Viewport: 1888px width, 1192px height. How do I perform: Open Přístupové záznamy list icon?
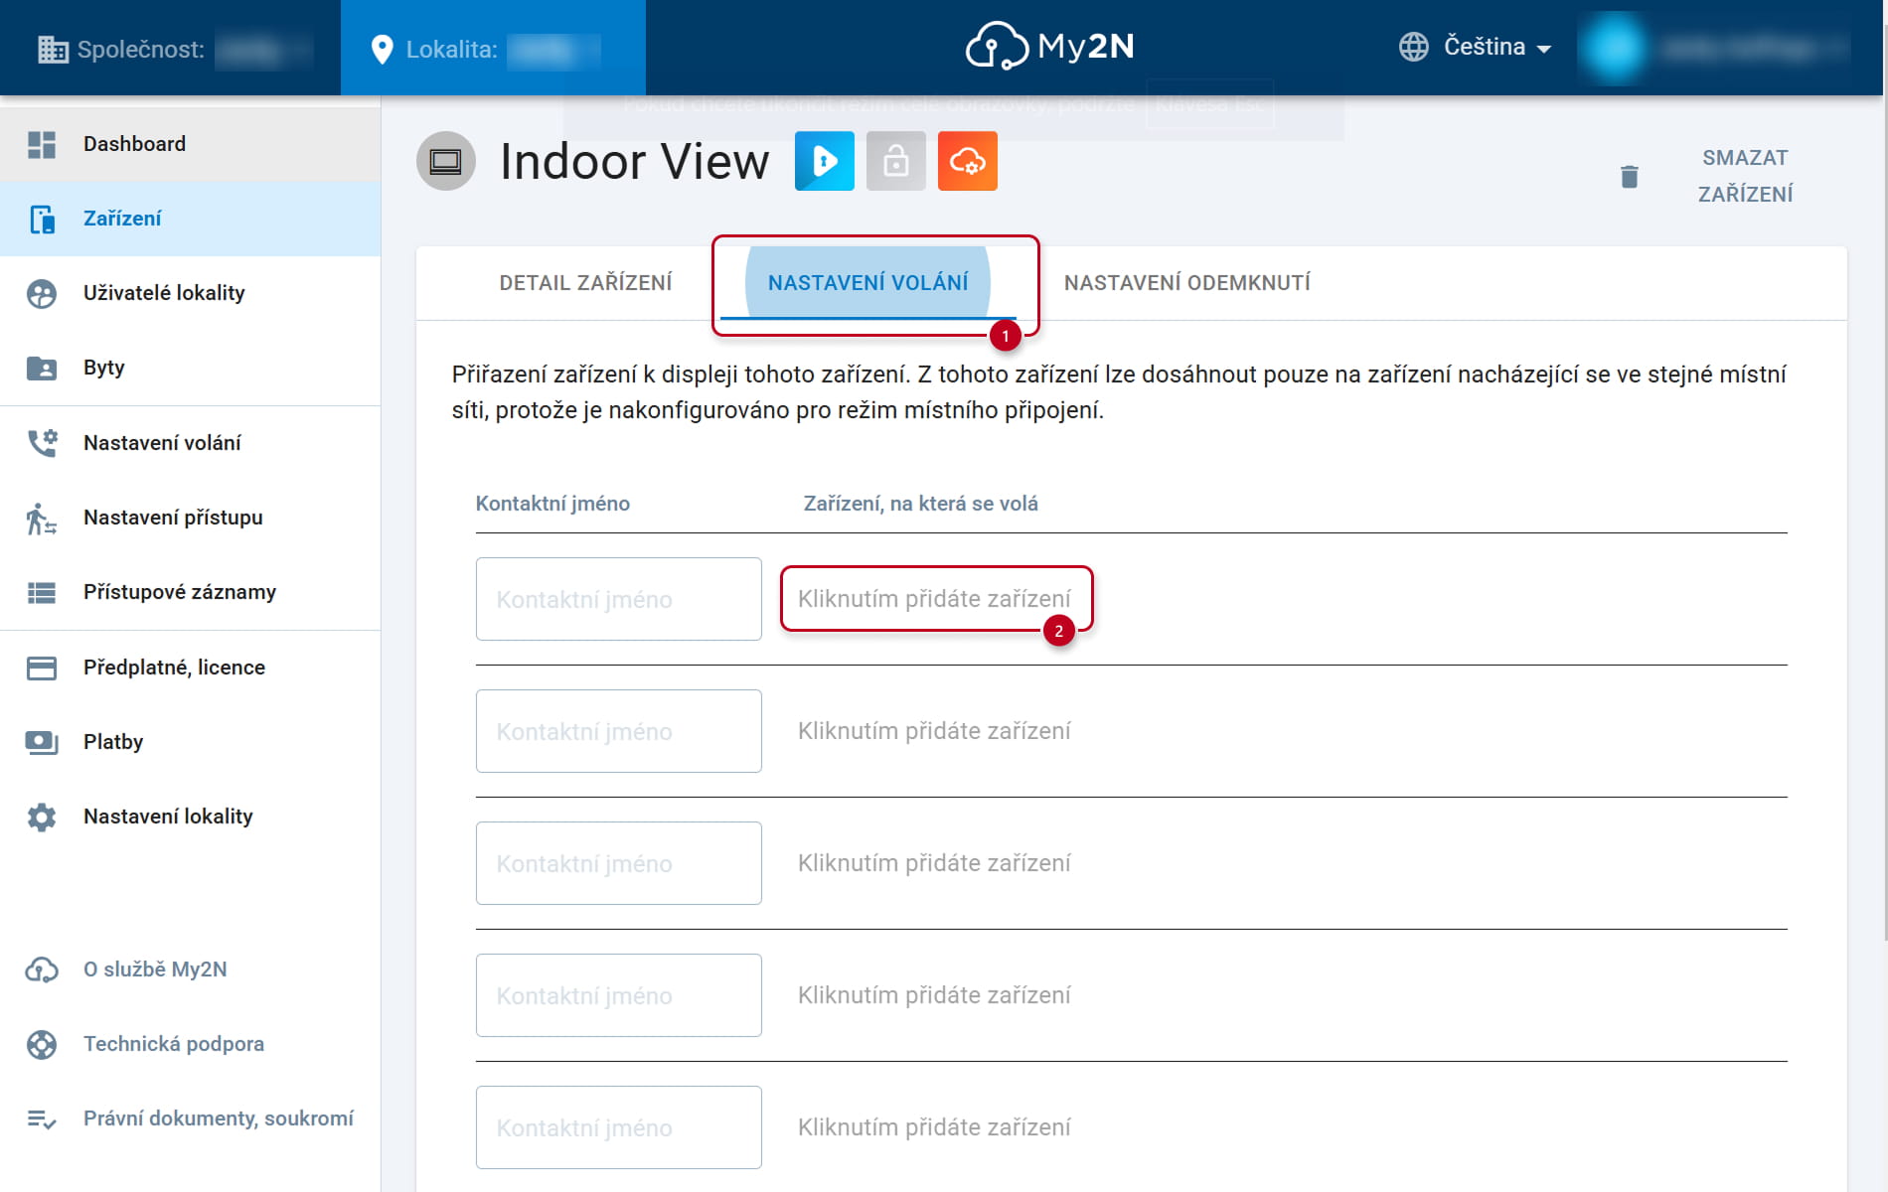tap(42, 593)
